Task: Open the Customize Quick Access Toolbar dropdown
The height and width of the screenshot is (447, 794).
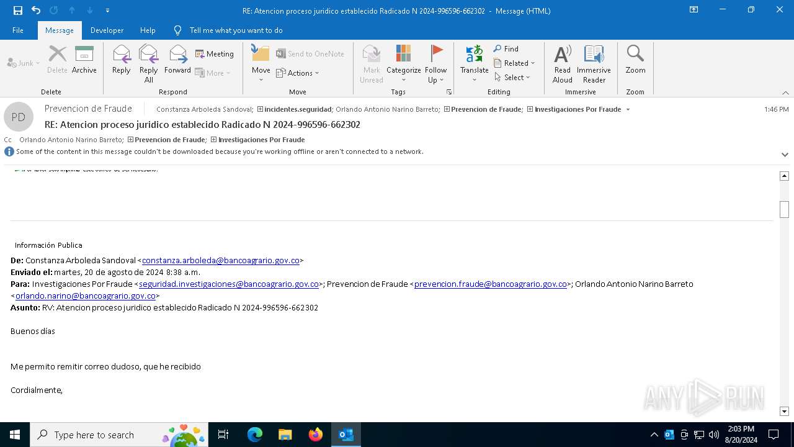Action: point(107,11)
